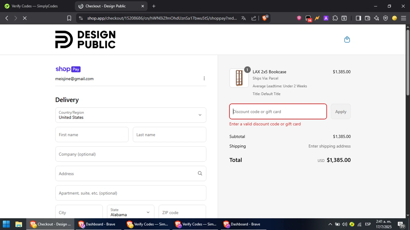
Task: Open the shopping bag cart icon
Action: pos(347,40)
